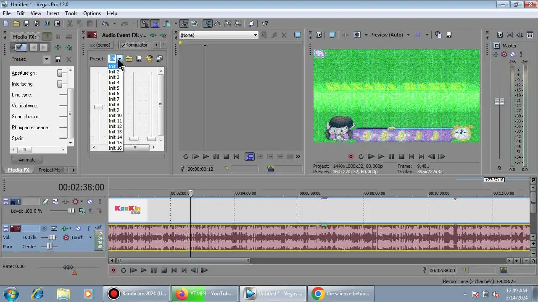Open Master bus automation settings gear

tap(504, 54)
